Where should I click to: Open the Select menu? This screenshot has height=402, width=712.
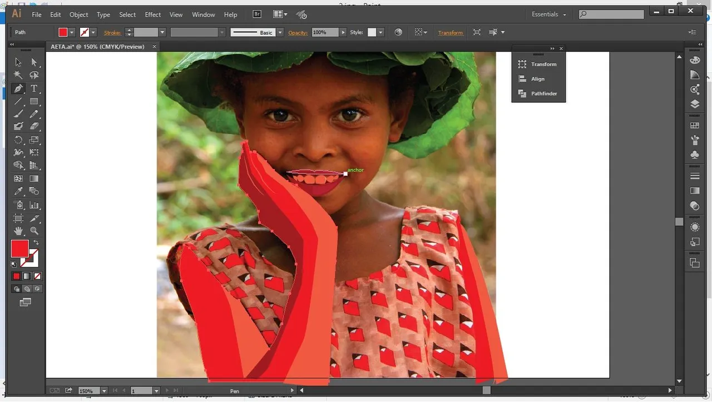click(x=127, y=14)
